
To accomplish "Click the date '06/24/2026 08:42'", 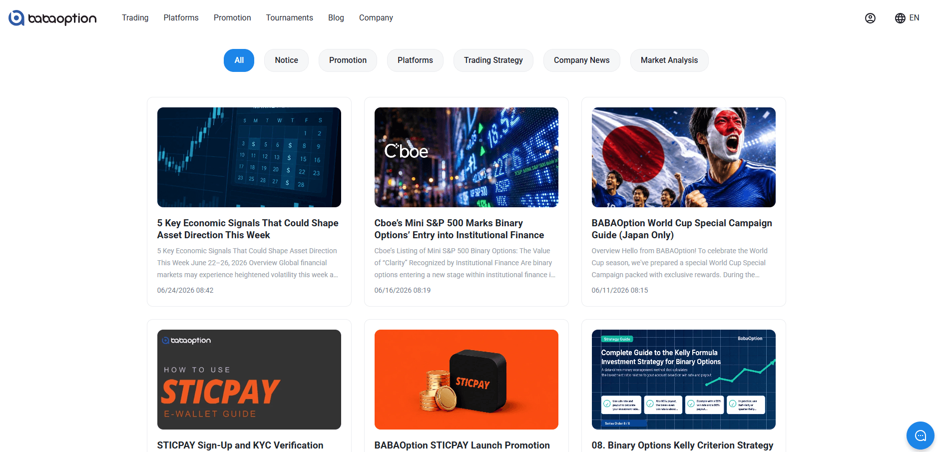I will click(x=185, y=290).
